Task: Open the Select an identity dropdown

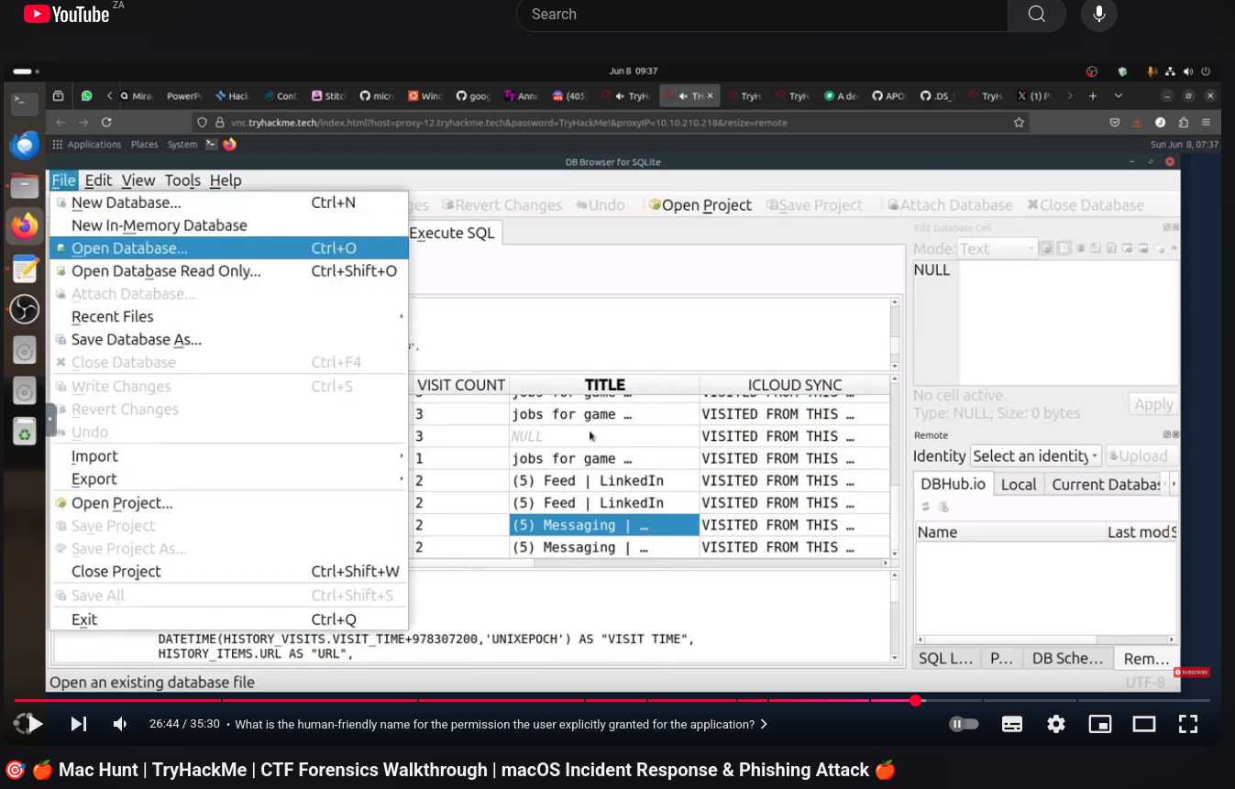Action: pos(1035,455)
